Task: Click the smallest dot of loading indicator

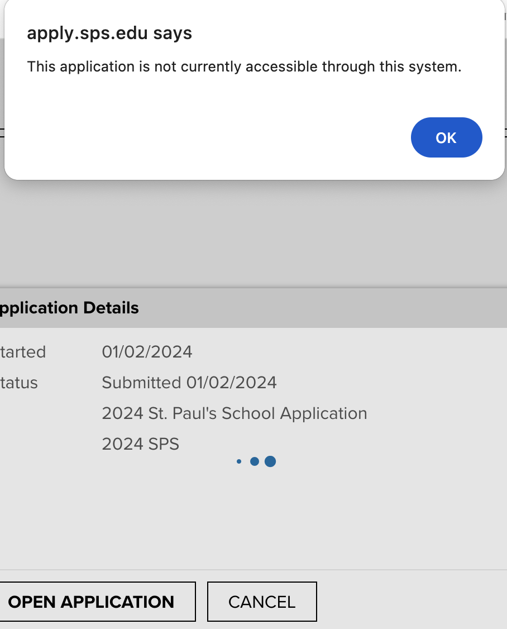Action: [239, 461]
